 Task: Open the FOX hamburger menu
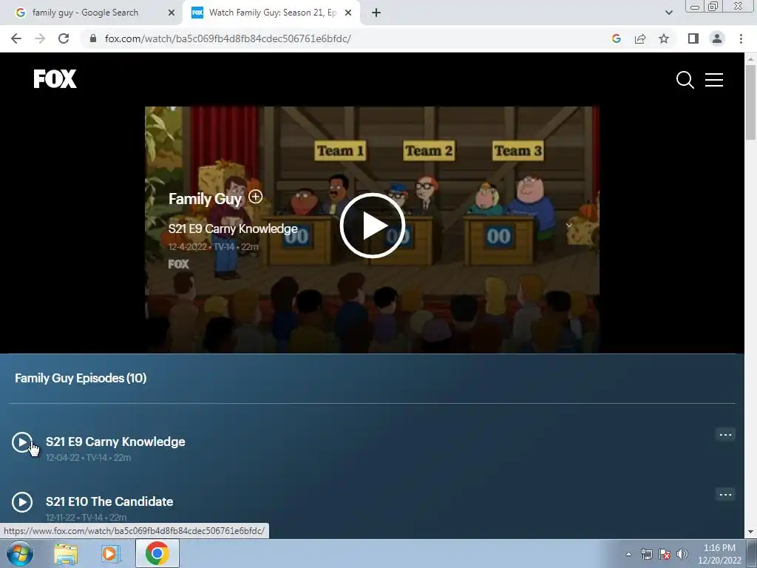point(713,80)
